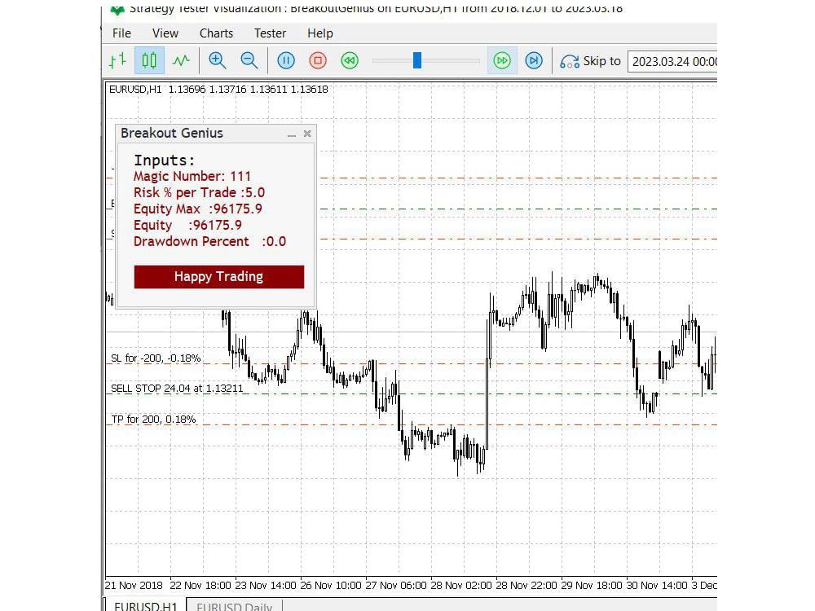Zoom in on the chart

point(218,60)
